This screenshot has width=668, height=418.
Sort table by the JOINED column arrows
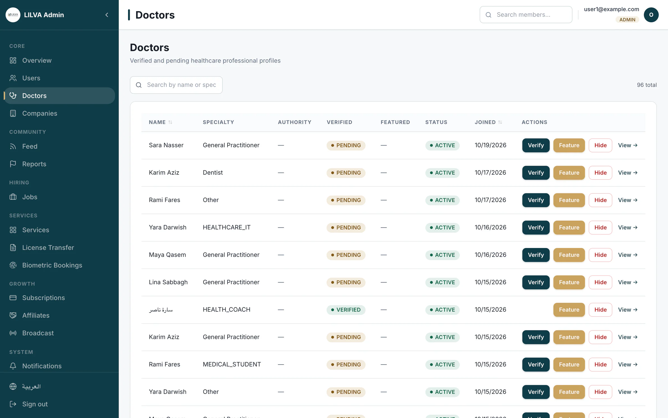tap(500, 122)
